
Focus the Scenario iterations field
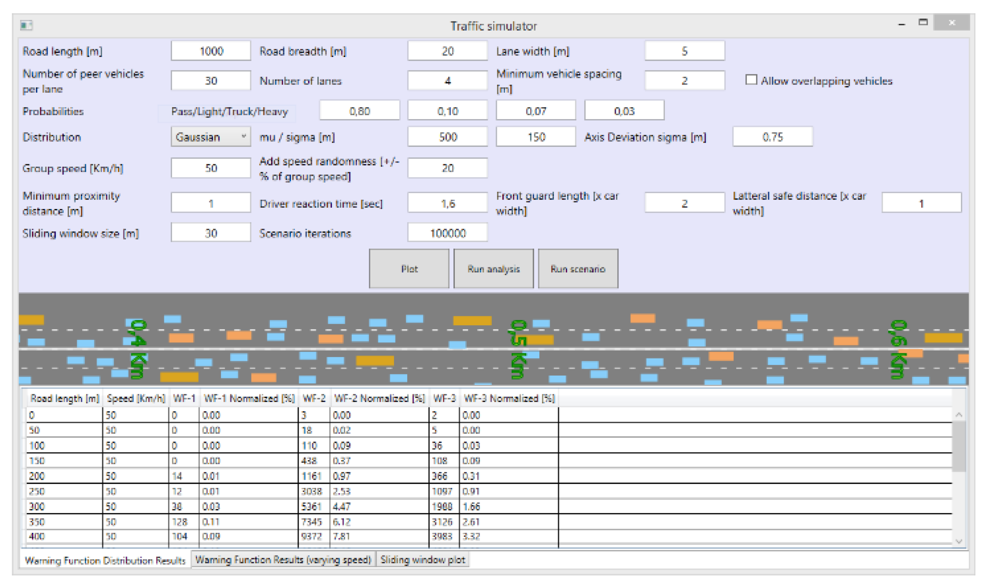point(447,233)
